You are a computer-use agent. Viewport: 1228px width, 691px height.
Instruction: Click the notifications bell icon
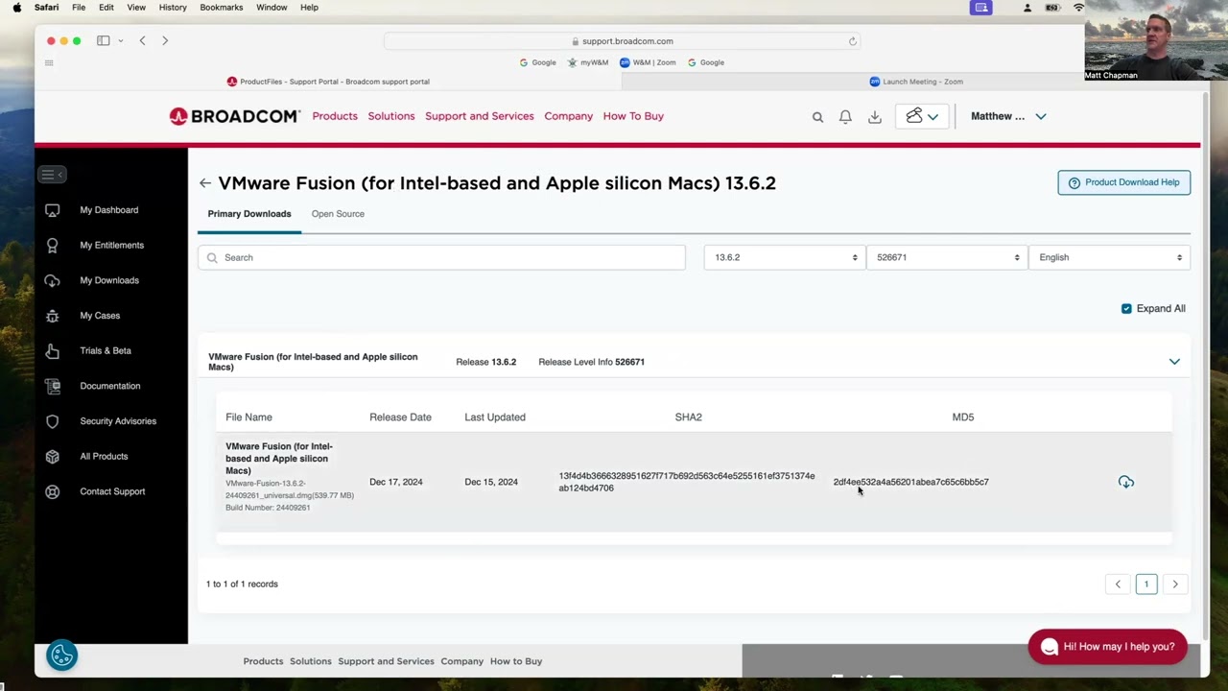point(845,116)
